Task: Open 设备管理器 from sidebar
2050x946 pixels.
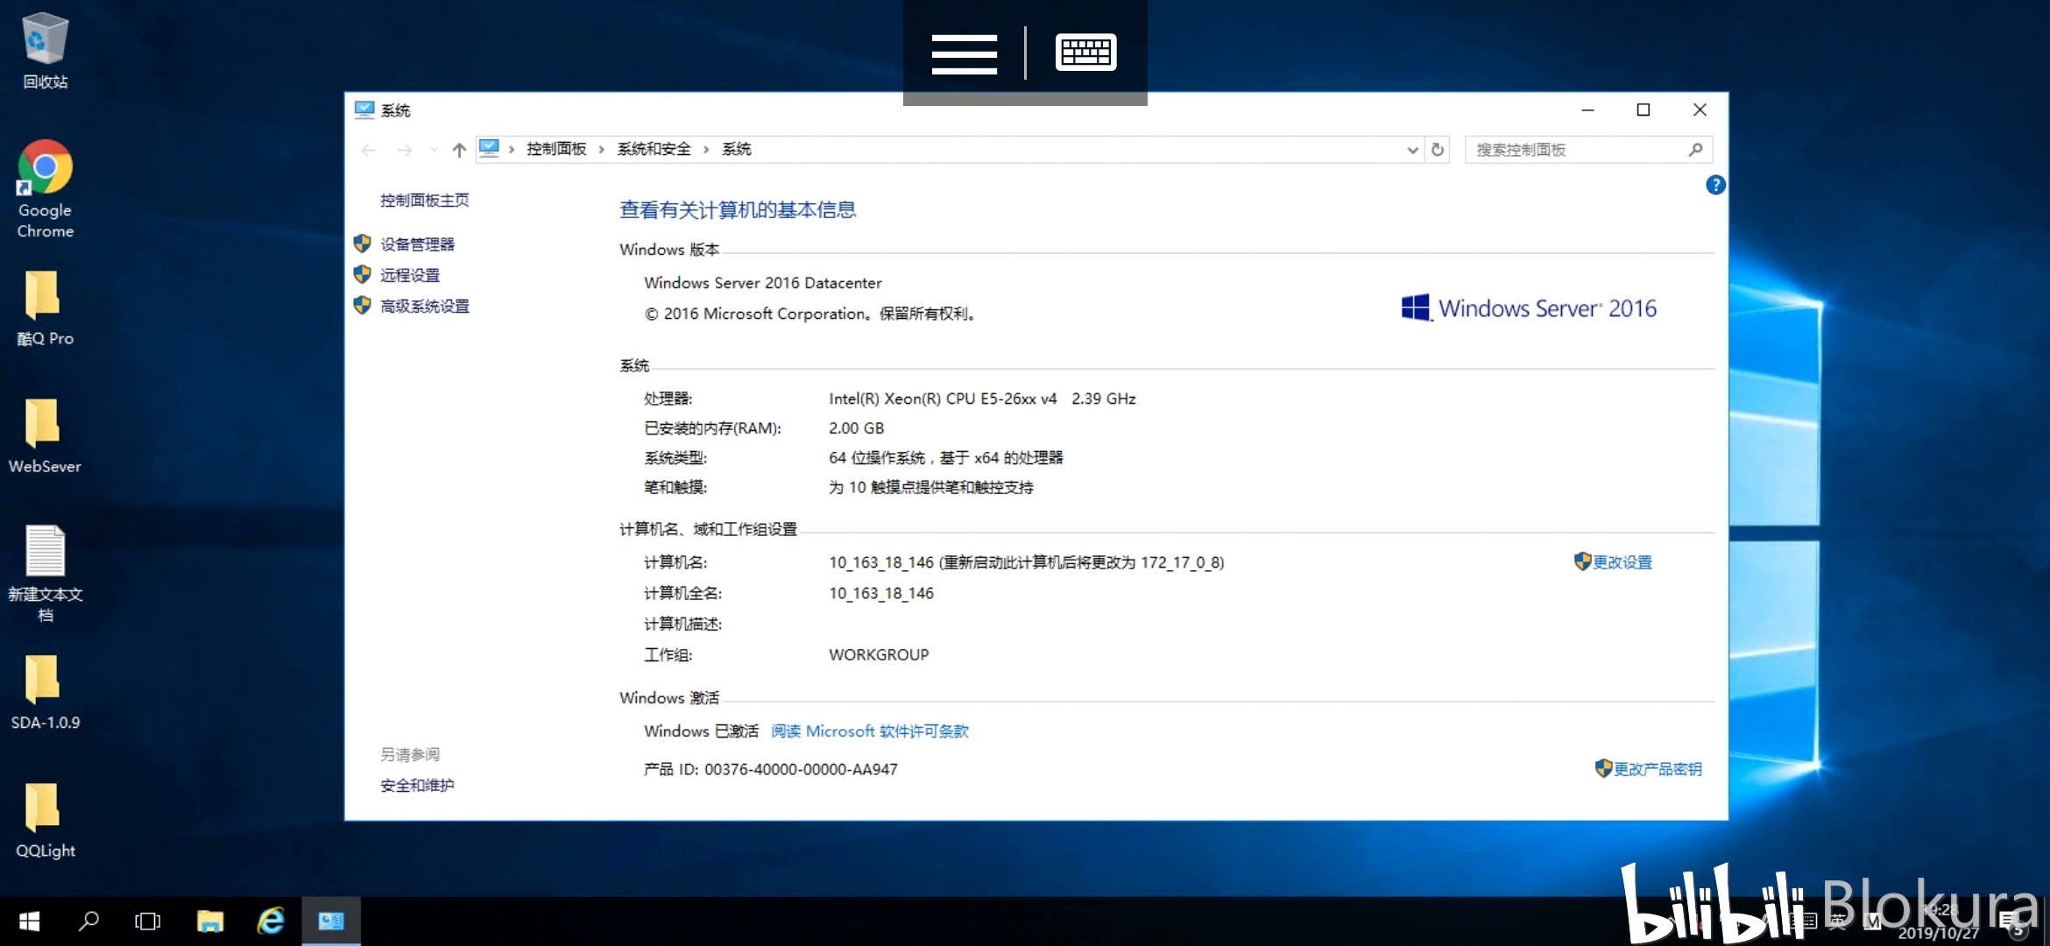Action: (x=417, y=244)
